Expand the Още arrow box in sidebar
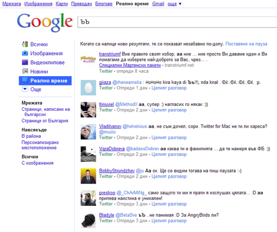 [25, 89]
